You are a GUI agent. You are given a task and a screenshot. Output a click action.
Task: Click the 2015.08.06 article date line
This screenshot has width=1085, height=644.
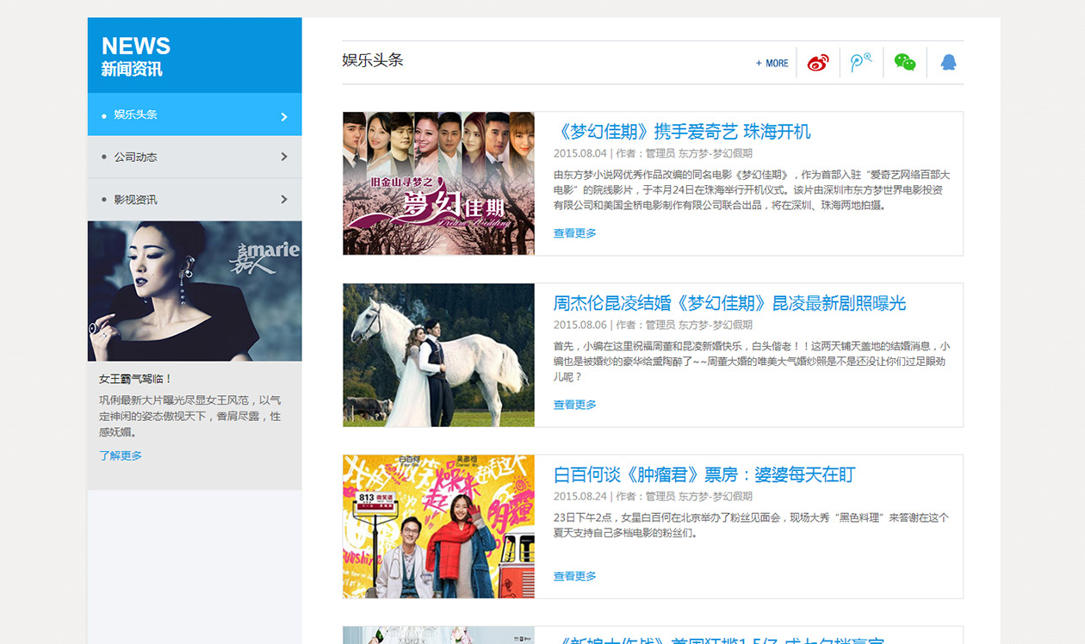click(x=653, y=325)
